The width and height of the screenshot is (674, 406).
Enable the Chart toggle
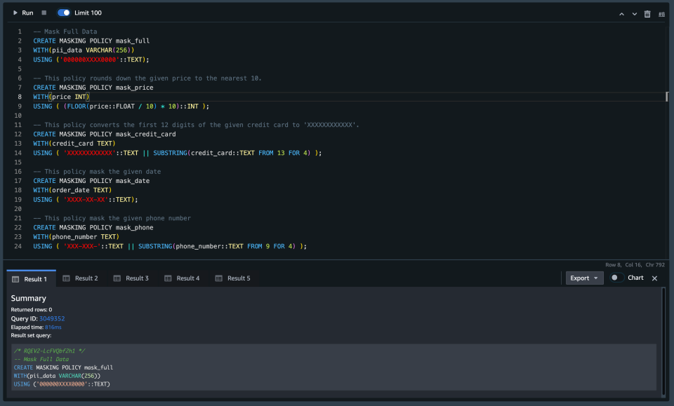(x=616, y=278)
